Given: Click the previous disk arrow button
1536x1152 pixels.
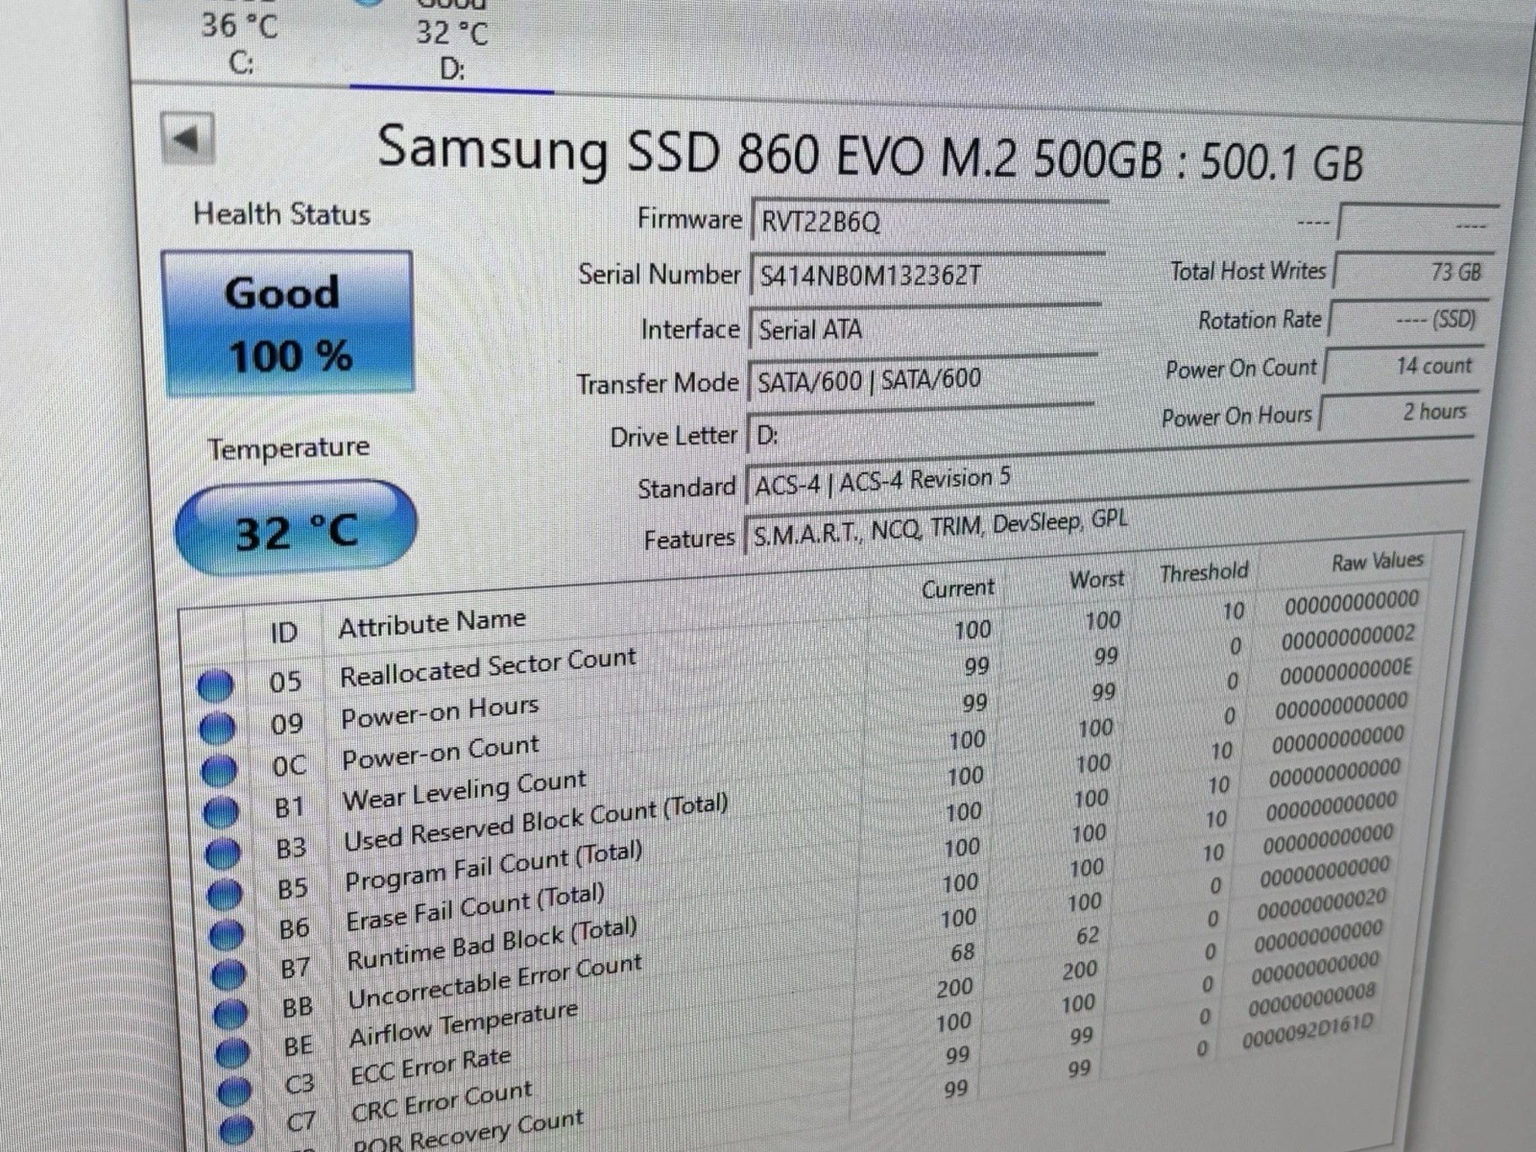Looking at the screenshot, I should [188, 139].
